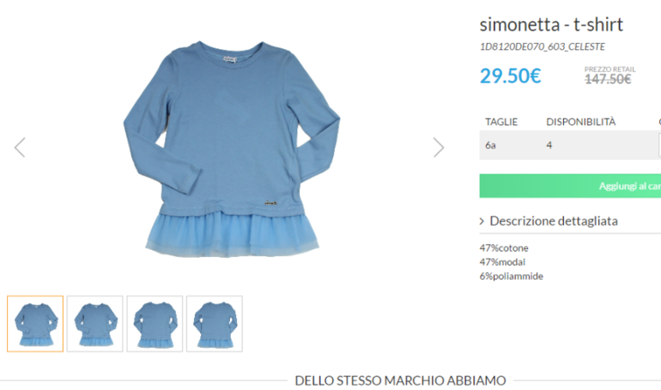Click the struck-through retail price 147.50€
This screenshot has height=390, width=661.
point(608,79)
